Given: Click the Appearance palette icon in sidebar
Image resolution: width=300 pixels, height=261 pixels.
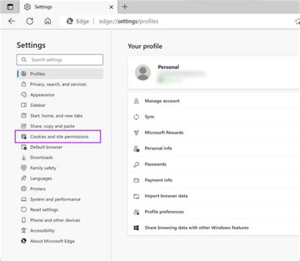Looking at the screenshot, I should coord(23,95).
